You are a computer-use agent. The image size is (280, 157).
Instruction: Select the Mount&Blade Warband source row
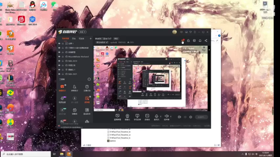coord(75,57)
